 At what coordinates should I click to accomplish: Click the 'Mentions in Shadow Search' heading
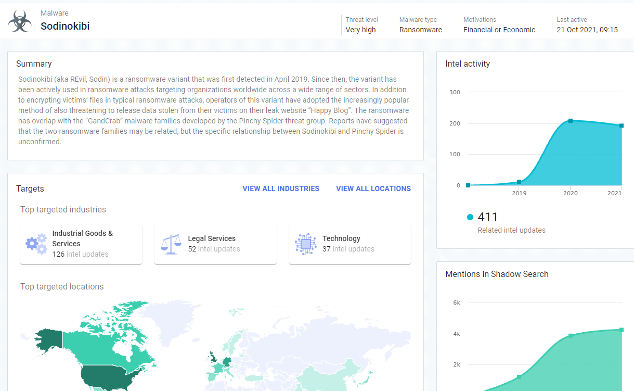click(x=497, y=274)
